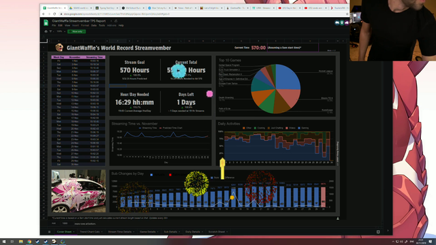Image resolution: width=436 pixels, height=245 pixels.
Task: Click the move-to-folder icon beside the title
Action: (x=116, y=21)
